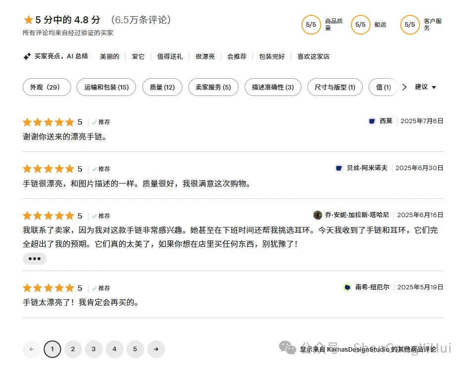
Task: Open KarnasDesignStudio's other product reviews link
Action: 368,349
